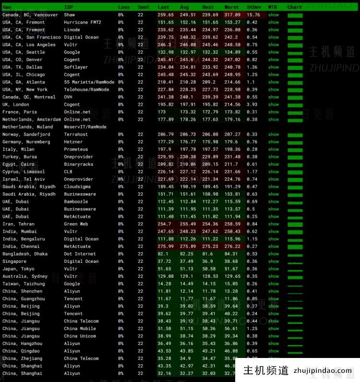The height and width of the screenshot is (382, 360).
Task: Click the Geo column header
Action: click(7, 7)
